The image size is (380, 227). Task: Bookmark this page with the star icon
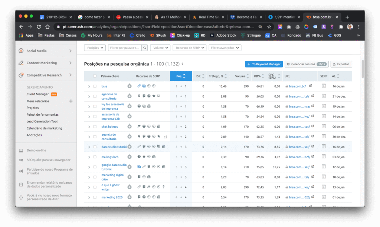pos(269,27)
